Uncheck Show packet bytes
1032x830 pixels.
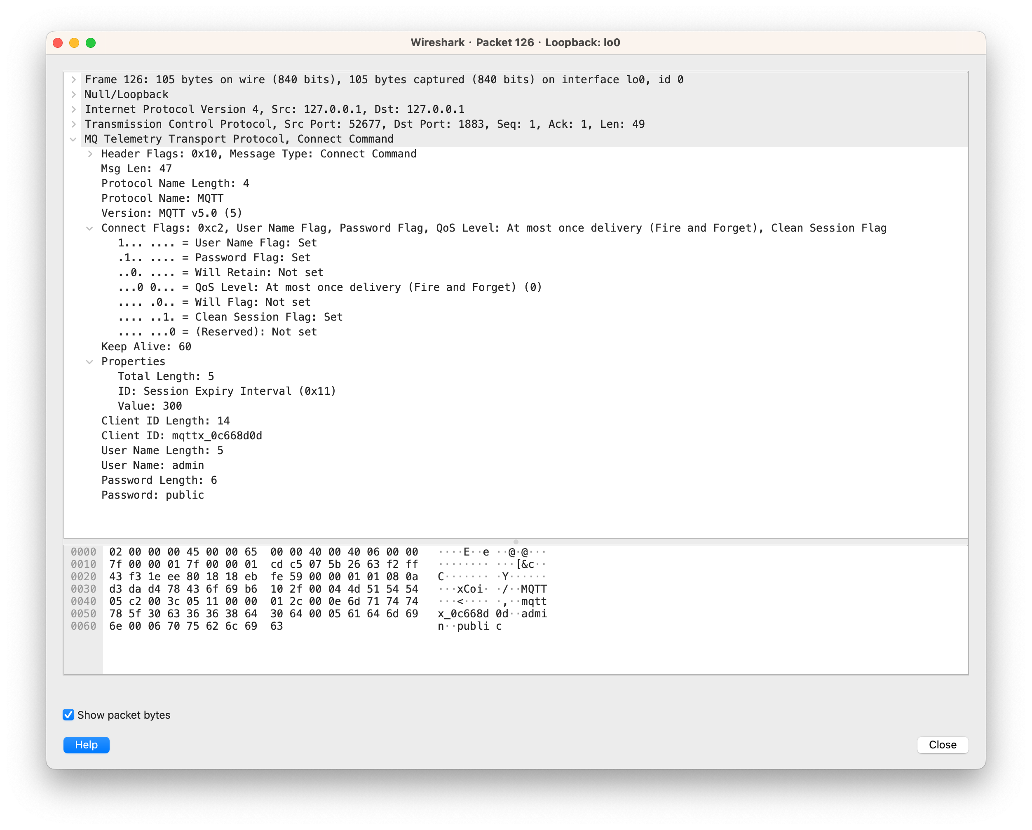tap(68, 715)
